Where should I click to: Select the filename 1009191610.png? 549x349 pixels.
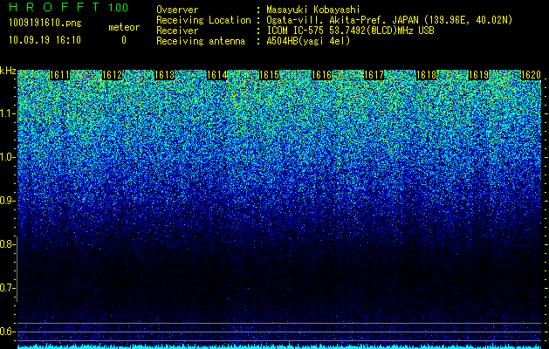(x=45, y=23)
